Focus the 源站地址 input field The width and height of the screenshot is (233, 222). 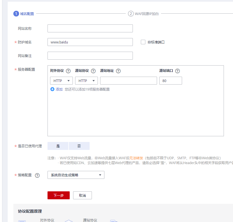[129, 81]
